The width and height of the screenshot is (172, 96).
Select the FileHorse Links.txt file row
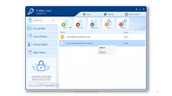click(x=102, y=43)
